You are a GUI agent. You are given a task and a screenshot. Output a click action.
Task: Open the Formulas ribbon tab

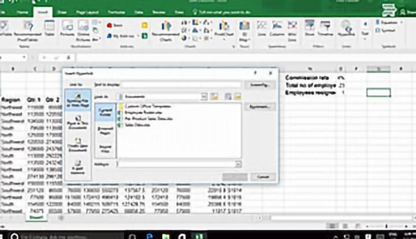[x=117, y=12]
